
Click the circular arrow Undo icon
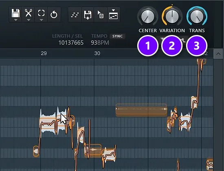click(x=54, y=15)
